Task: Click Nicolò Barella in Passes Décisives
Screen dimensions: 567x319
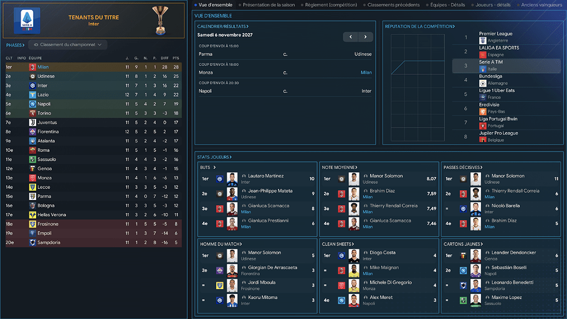Action: pos(505,206)
